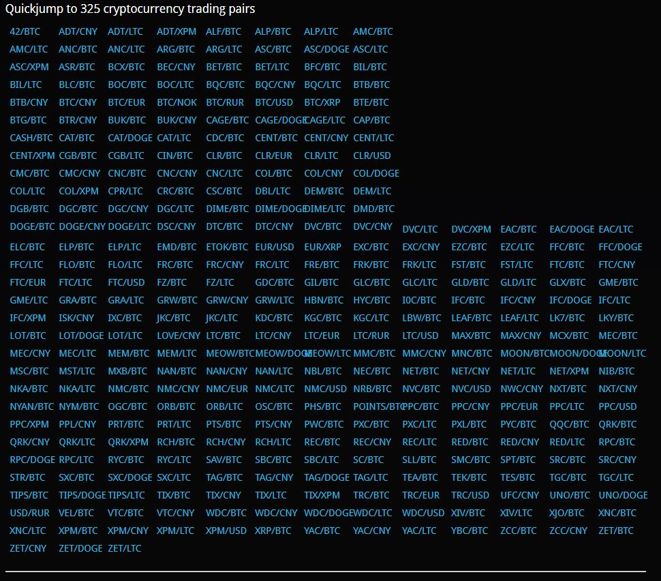
Task: Select EAC/LTC pair link
Action: (x=616, y=230)
